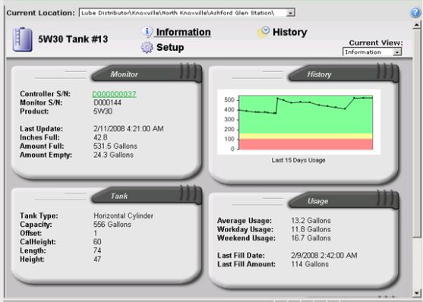Click the scrollbar down arrow
Screen dimensions: 423x302
(416, 293)
